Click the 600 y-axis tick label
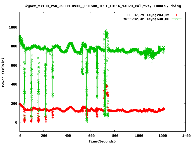192x144 pixels. click(x=14, y=65)
